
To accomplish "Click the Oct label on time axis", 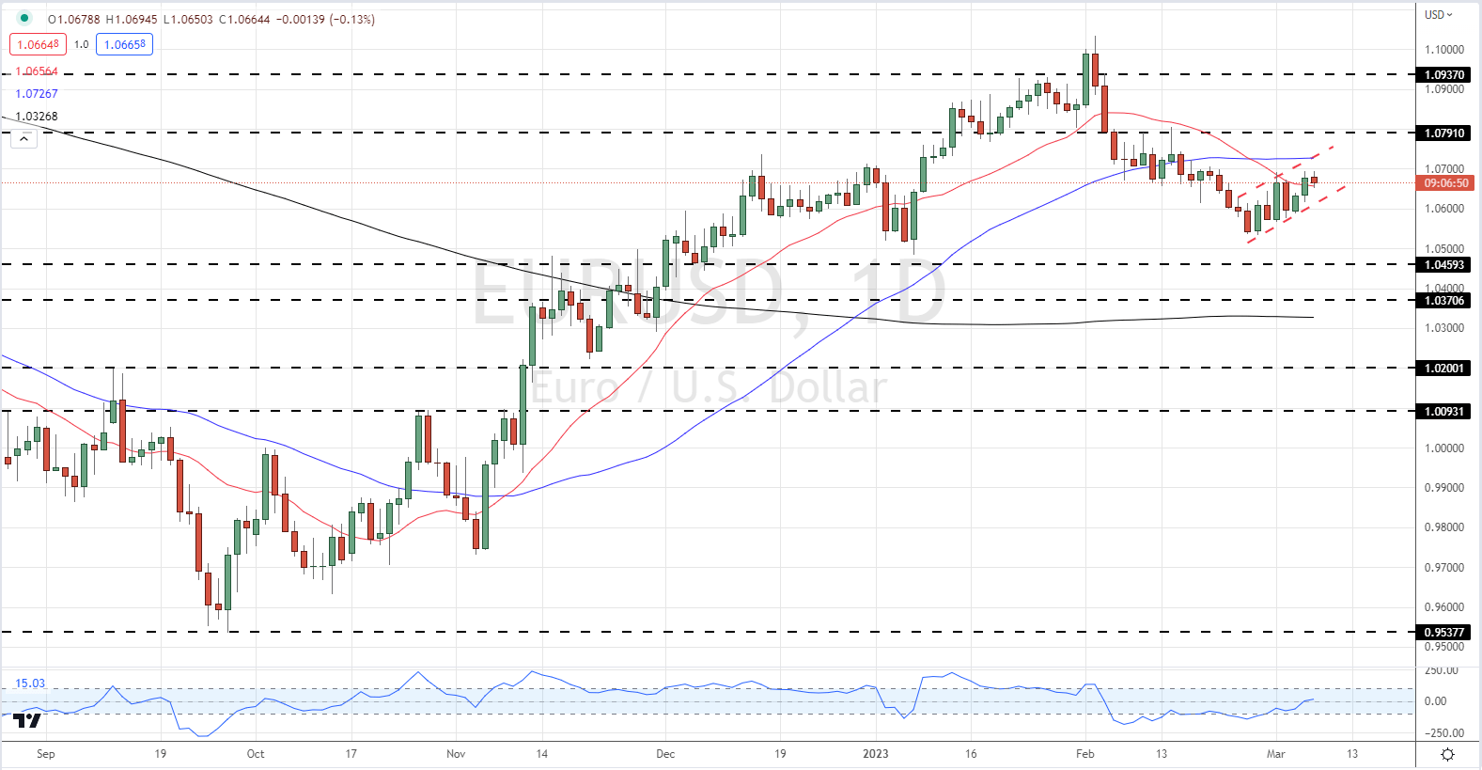I will tap(255, 754).
